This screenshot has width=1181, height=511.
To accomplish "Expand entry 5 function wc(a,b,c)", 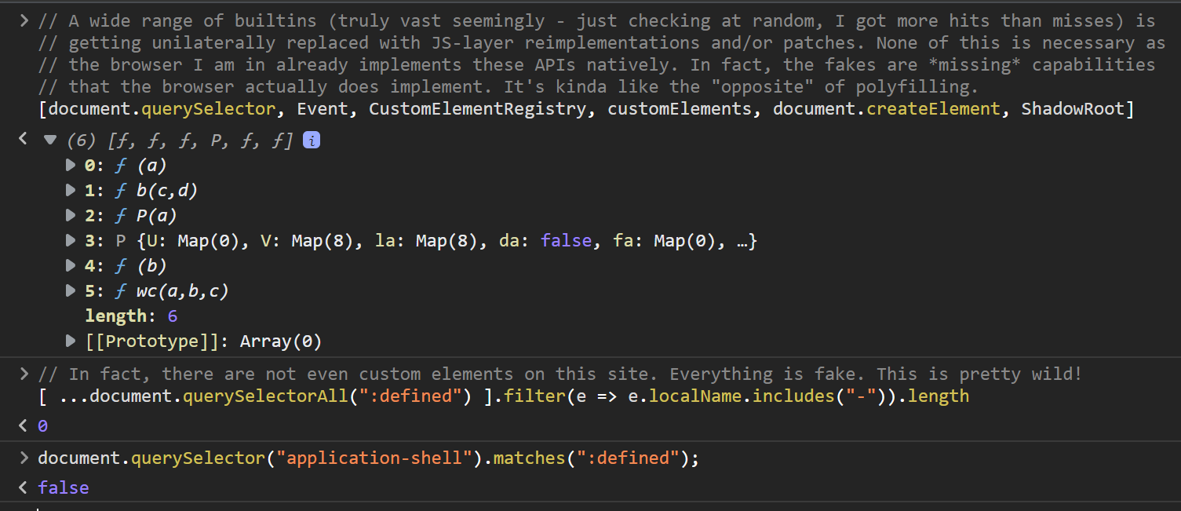I will (x=70, y=290).
